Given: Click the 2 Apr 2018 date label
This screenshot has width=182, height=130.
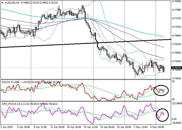Looking at the screenshot, I should 7,127.
